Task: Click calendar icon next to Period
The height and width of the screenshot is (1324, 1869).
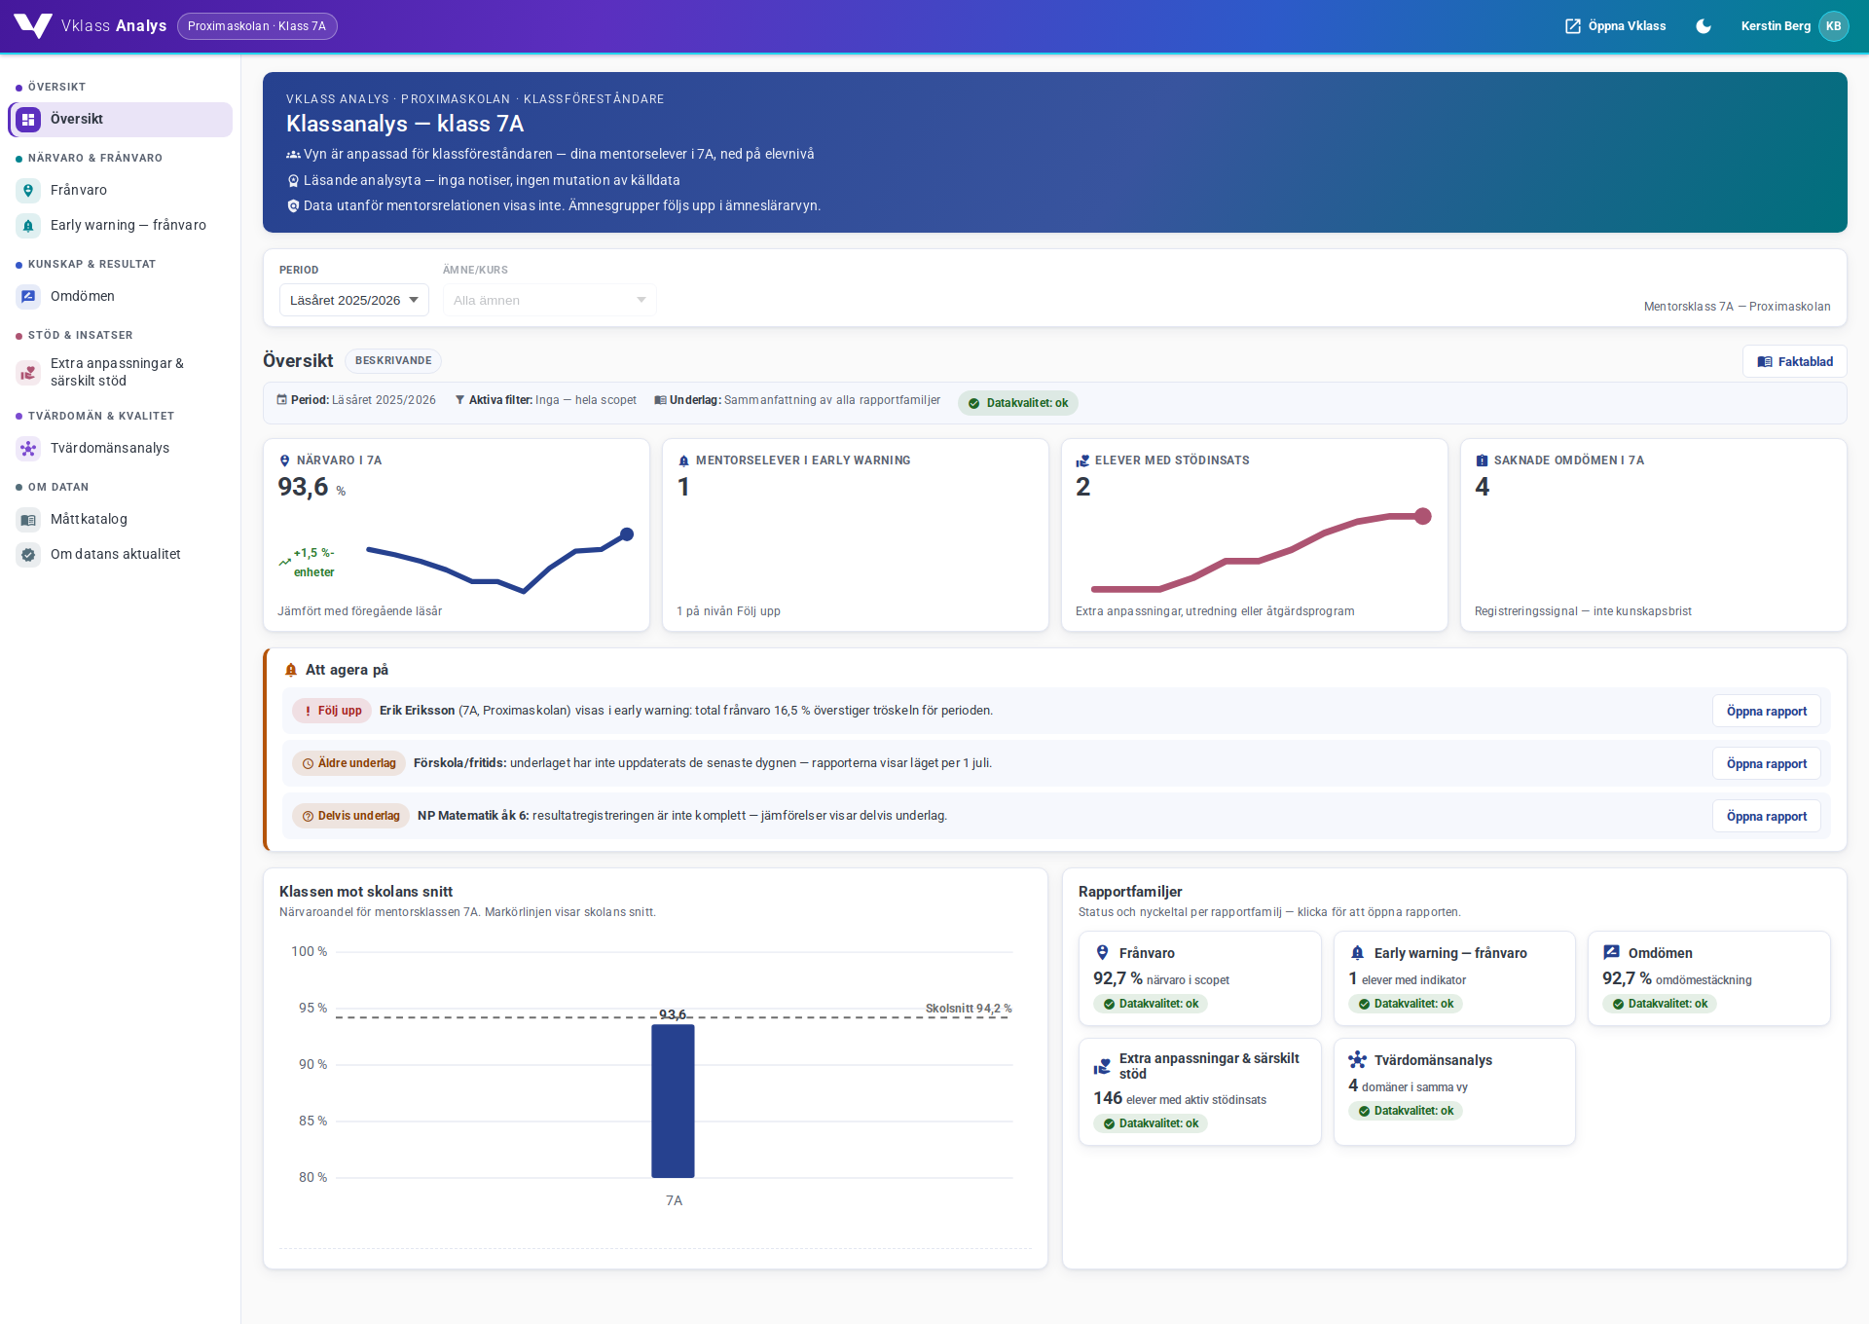Action: [x=282, y=400]
